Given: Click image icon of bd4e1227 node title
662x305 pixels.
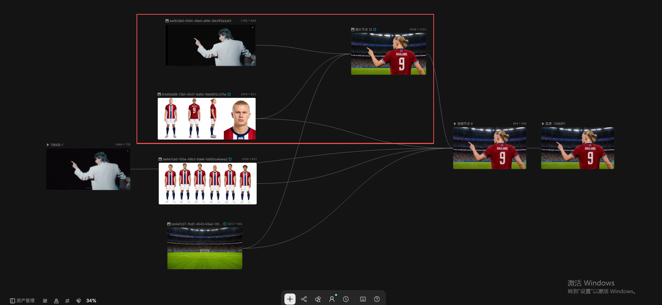Looking at the screenshot, I should tap(169, 224).
